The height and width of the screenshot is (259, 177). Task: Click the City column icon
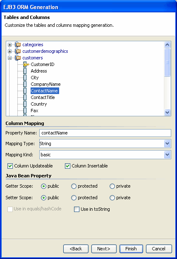click(25, 78)
